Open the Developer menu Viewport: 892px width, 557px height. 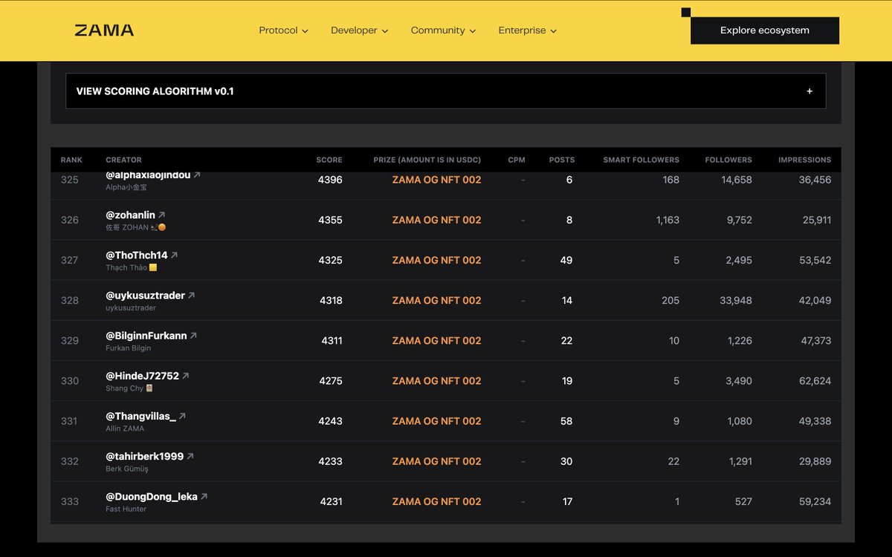pos(359,30)
